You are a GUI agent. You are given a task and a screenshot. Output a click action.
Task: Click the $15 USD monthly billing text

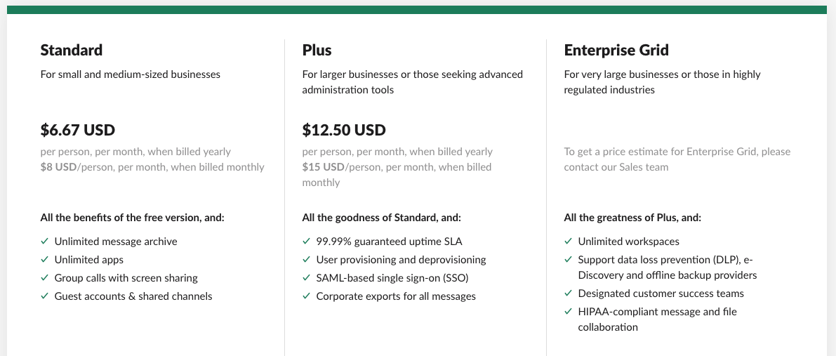pyautogui.click(x=323, y=167)
